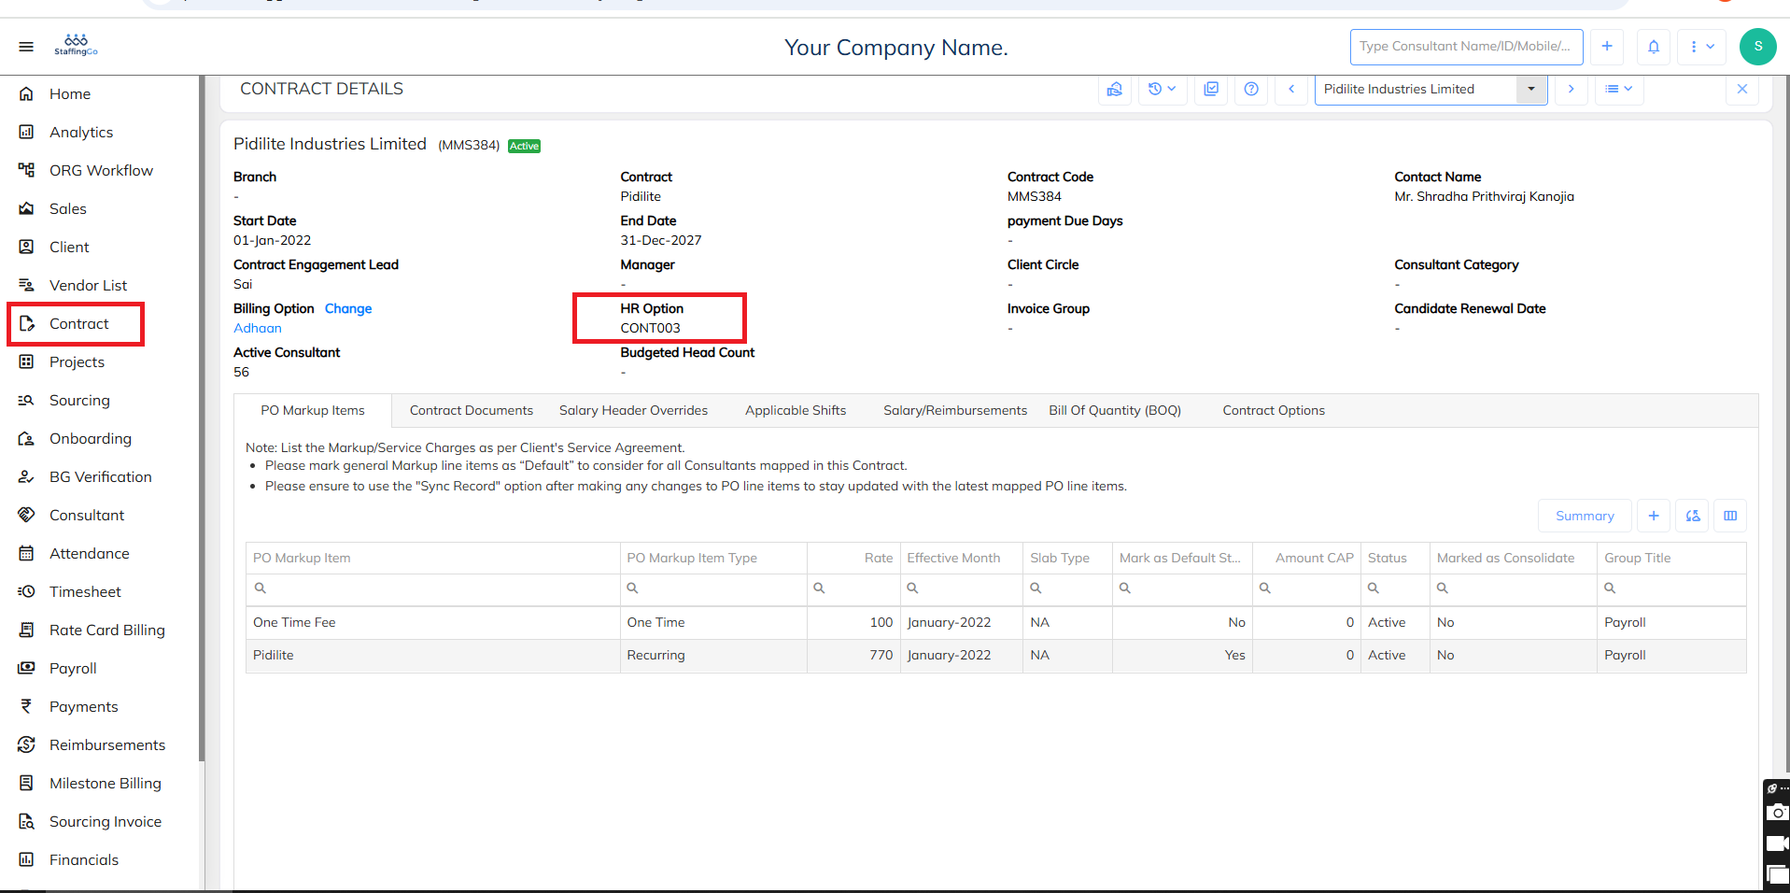Click the PO Markup Item filter box
The image size is (1790, 893).
pyautogui.click(x=432, y=588)
